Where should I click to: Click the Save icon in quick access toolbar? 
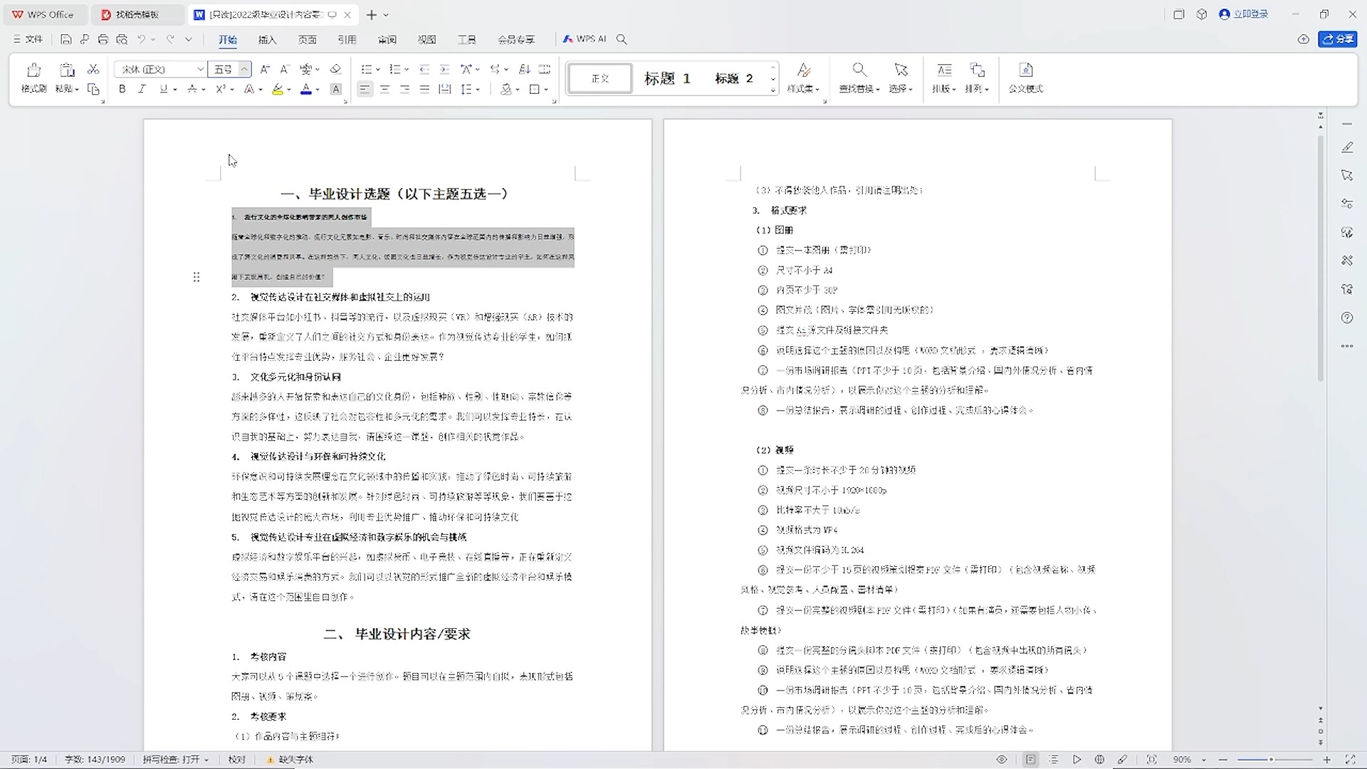tap(66, 39)
